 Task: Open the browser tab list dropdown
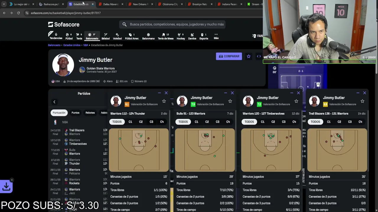click(4, 4)
